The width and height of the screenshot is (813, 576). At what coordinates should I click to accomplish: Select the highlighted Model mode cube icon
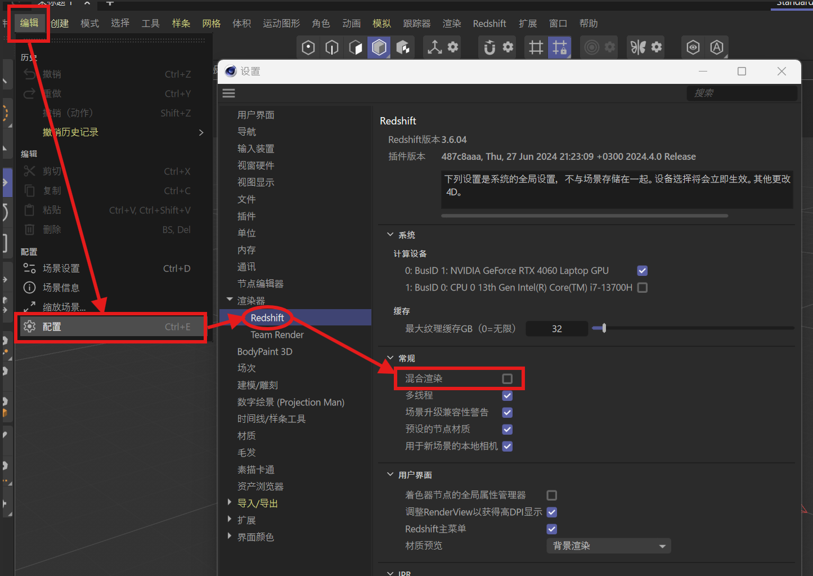(x=379, y=47)
